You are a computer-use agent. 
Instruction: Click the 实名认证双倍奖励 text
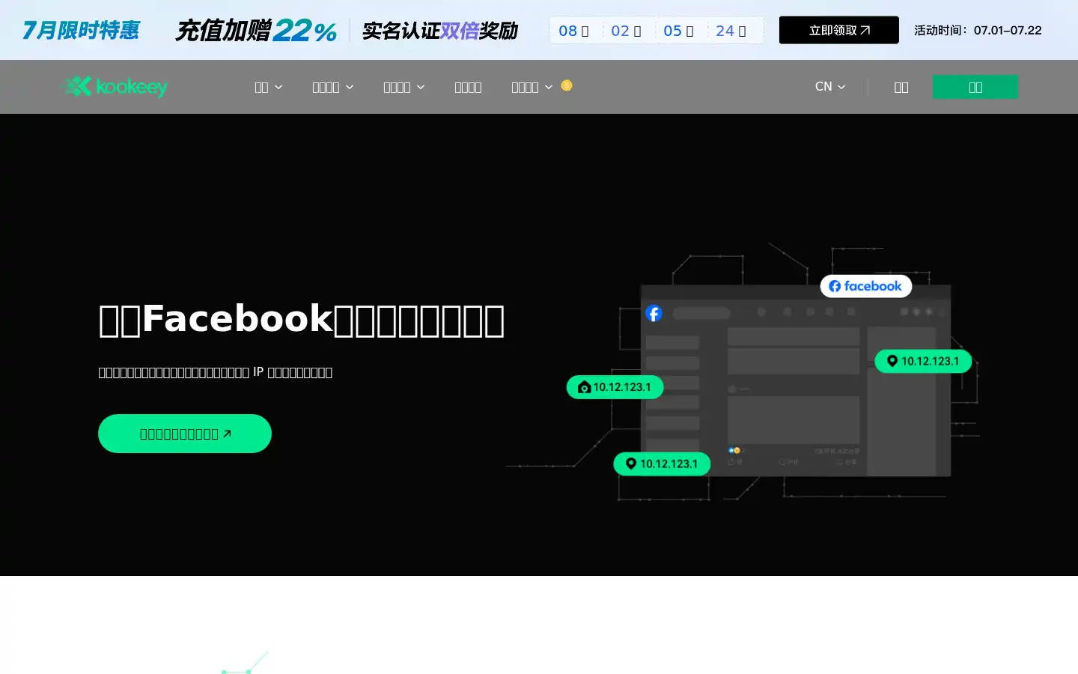click(x=440, y=31)
